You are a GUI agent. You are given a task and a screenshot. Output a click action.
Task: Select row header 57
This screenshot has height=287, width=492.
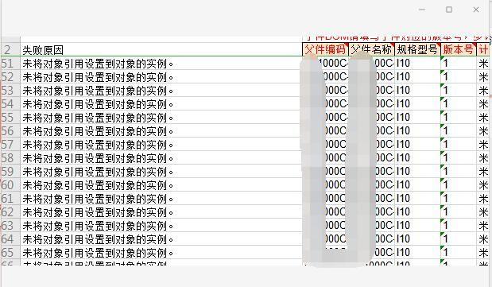click(10, 145)
